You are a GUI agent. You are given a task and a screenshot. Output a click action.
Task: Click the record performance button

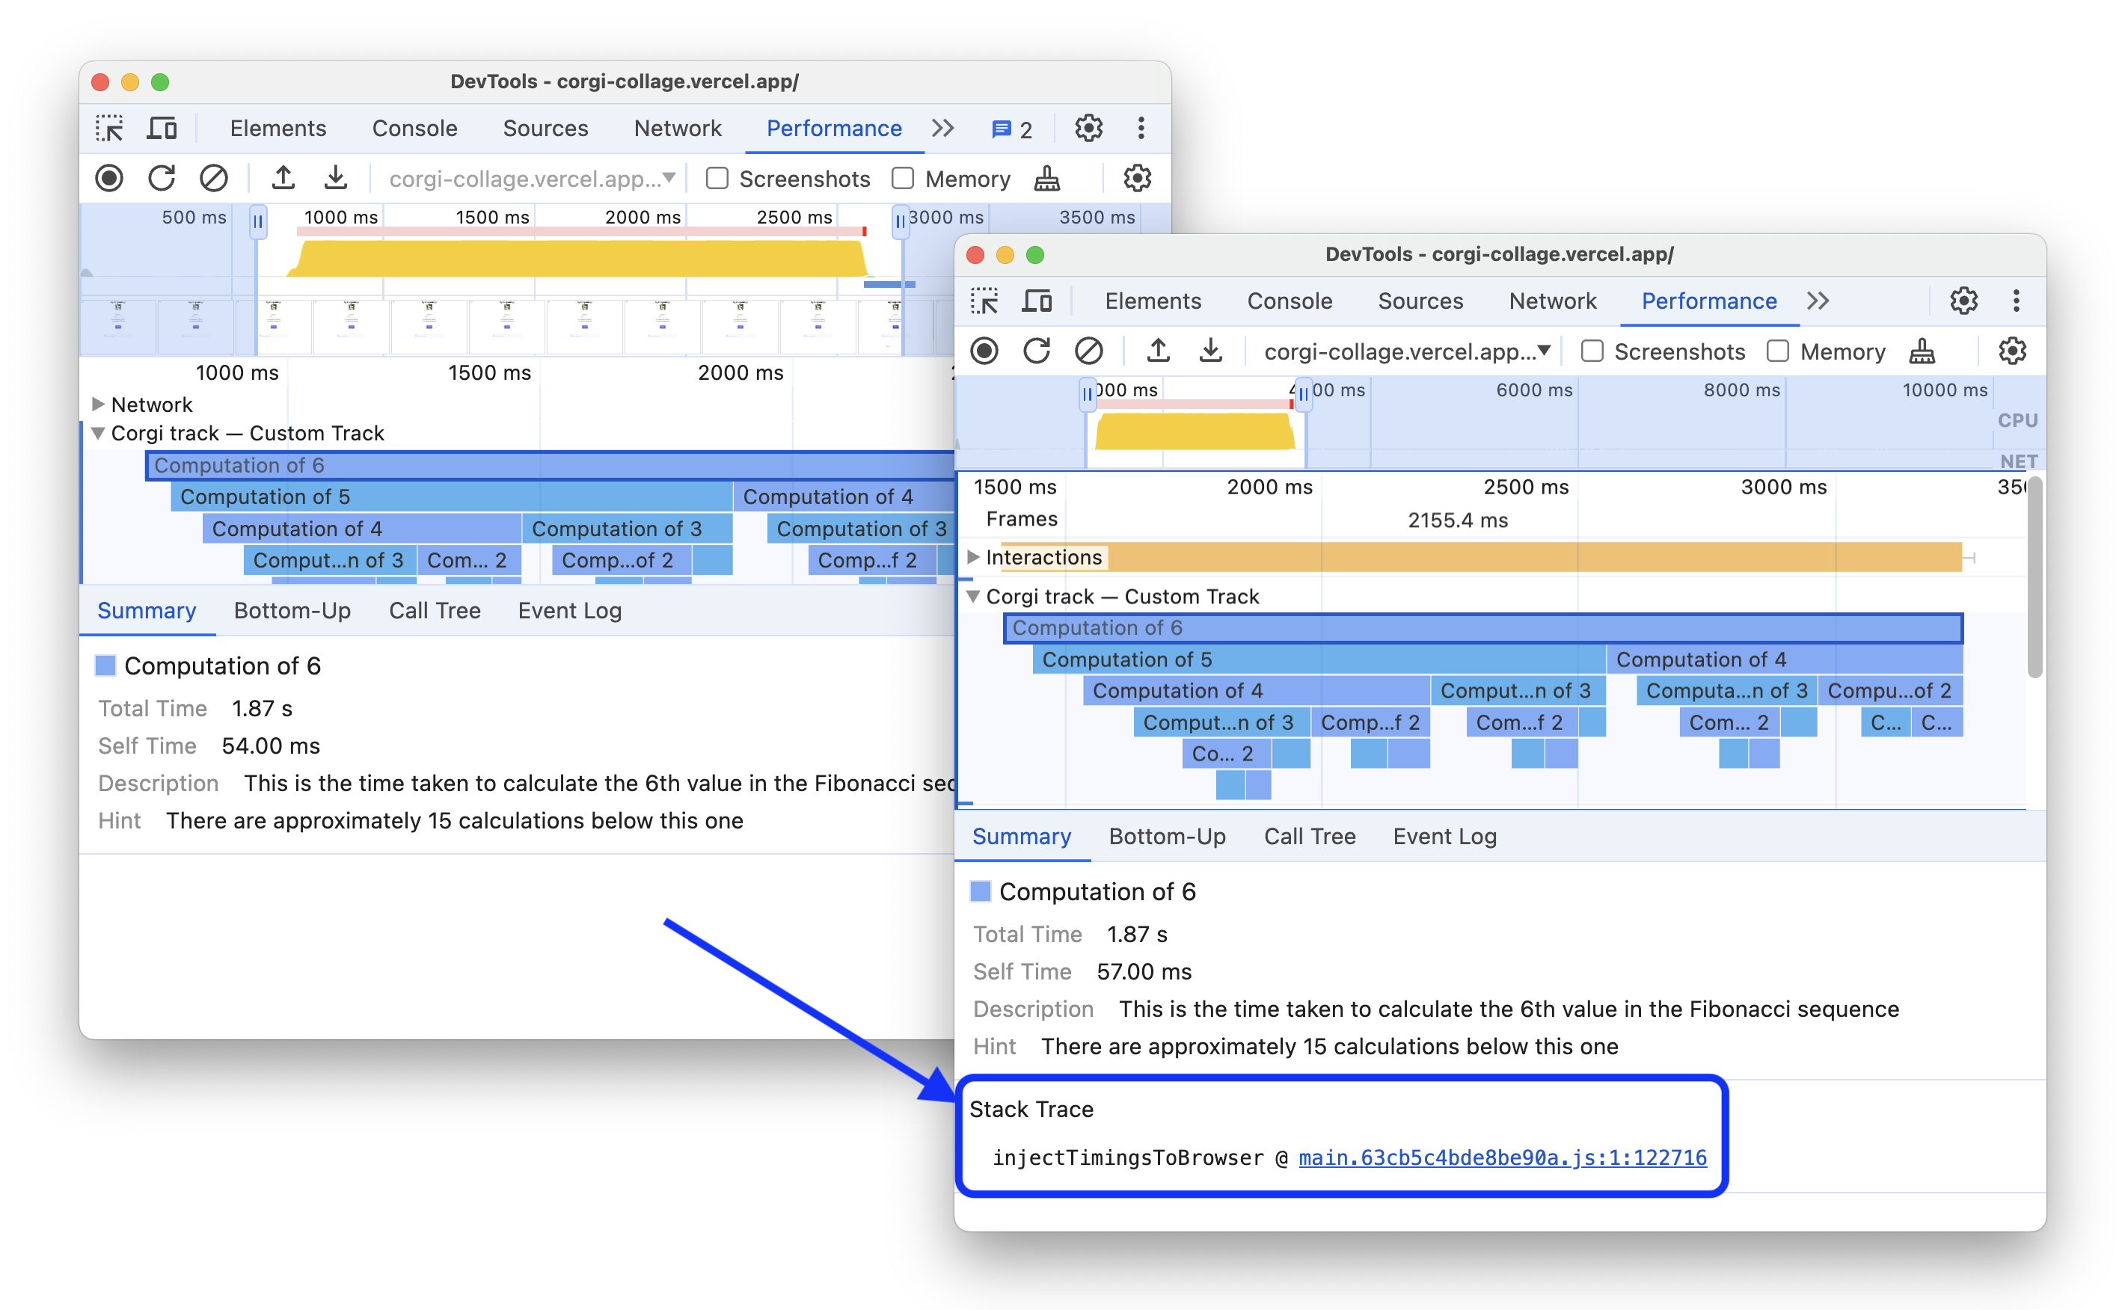114,179
